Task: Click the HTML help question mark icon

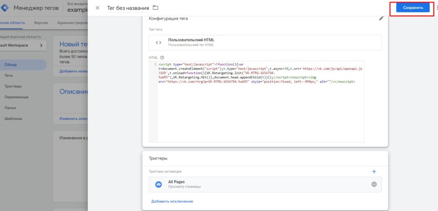Action: pos(163,57)
